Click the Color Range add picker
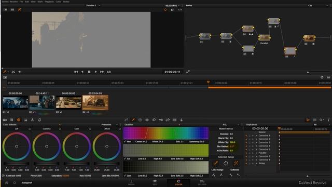 tap(214, 175)
